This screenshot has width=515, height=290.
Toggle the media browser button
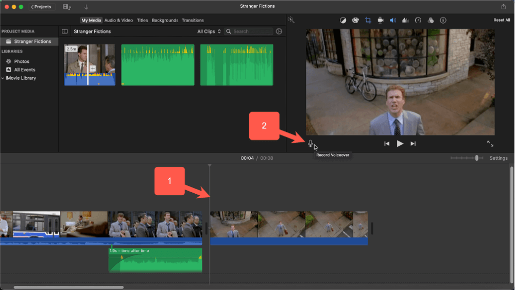click(x=66, y=7)
